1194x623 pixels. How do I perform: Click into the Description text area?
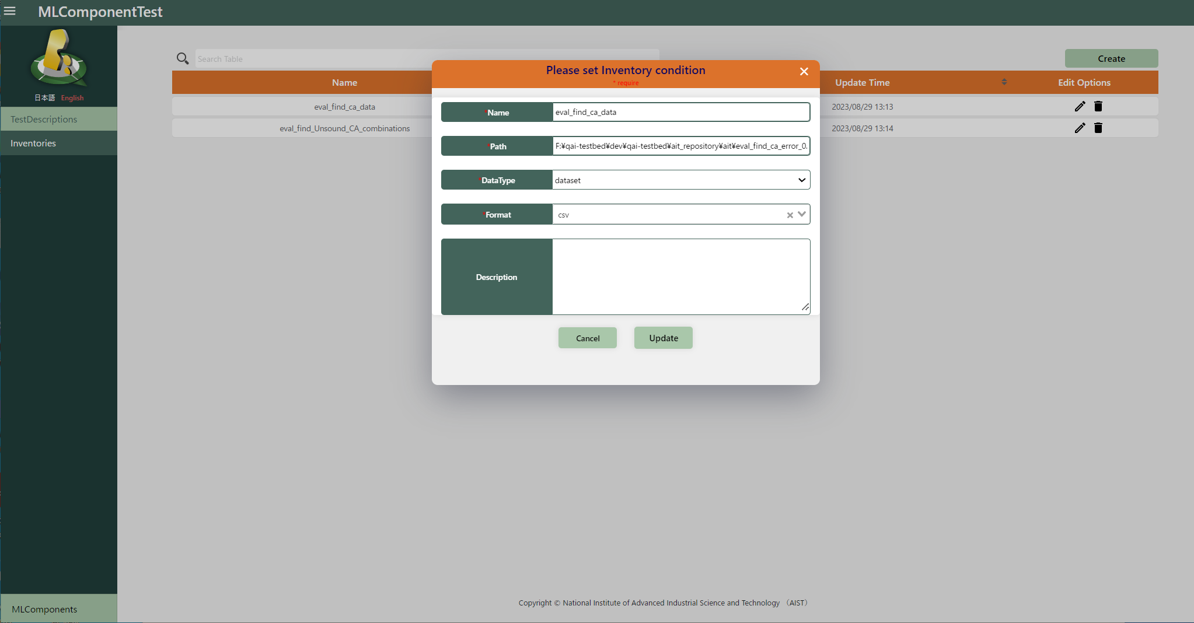(680, 276)
